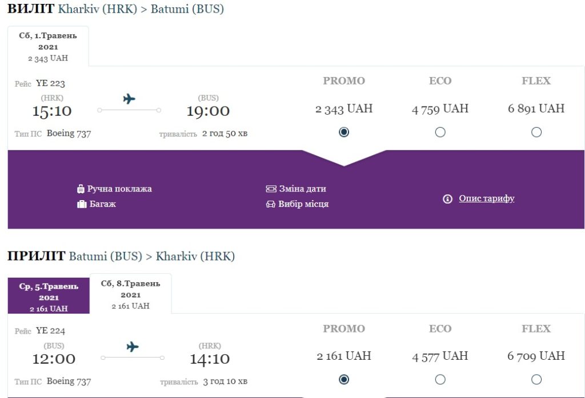The image size is (585, 398).
Task: Open the Опис тарифу link
Action: tap(487, 198)
